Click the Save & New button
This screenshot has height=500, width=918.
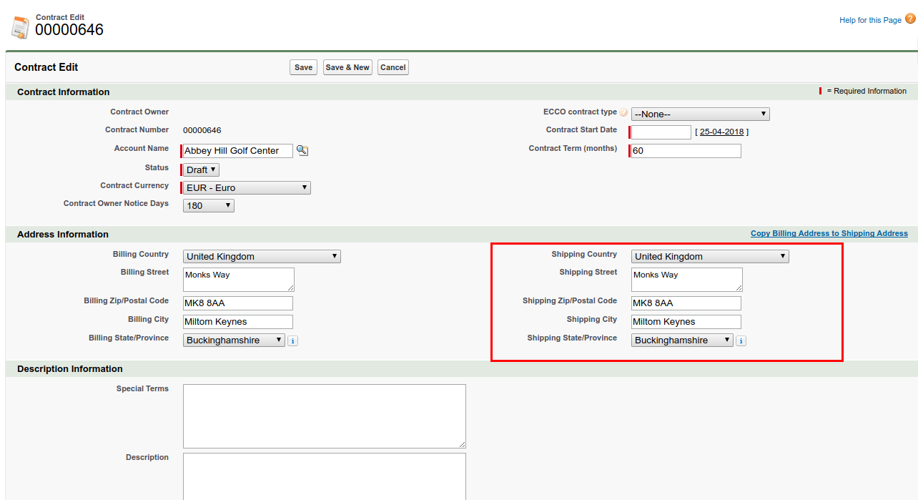click(x=347, y=67)
